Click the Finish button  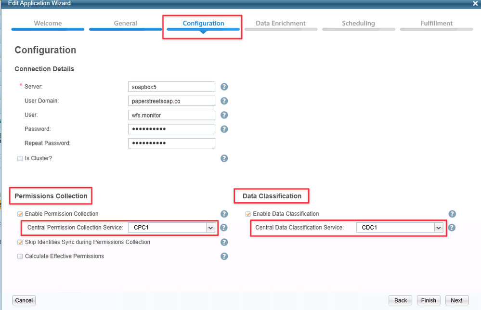click(428, 300)
